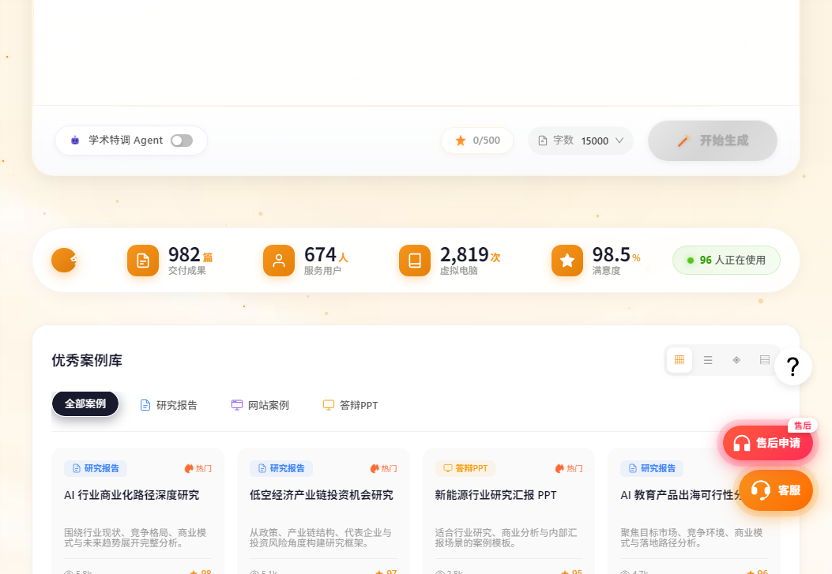Click the 研究报告 tag on the 低空经济 card
832x574 pixels.
pos(281,468)
